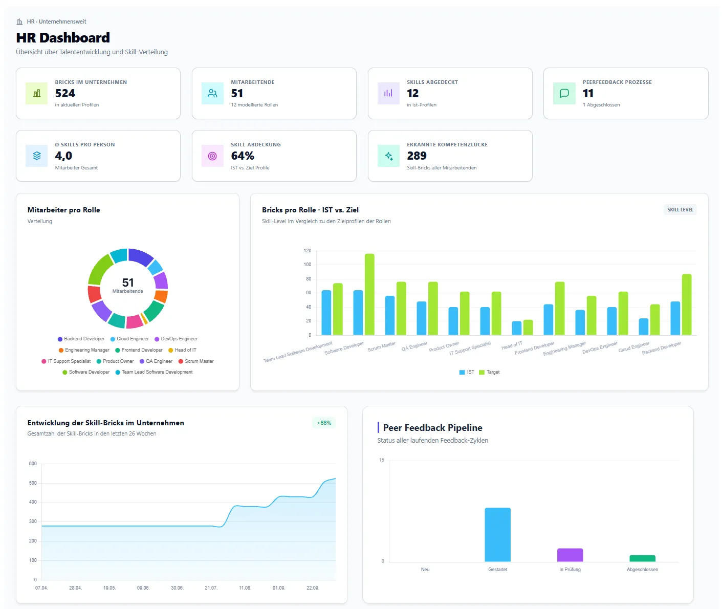Viewport: 722px width, 609px height.
Task: Click the target icon for Skill Abdeckung
Action: click(x=212, y=156)
